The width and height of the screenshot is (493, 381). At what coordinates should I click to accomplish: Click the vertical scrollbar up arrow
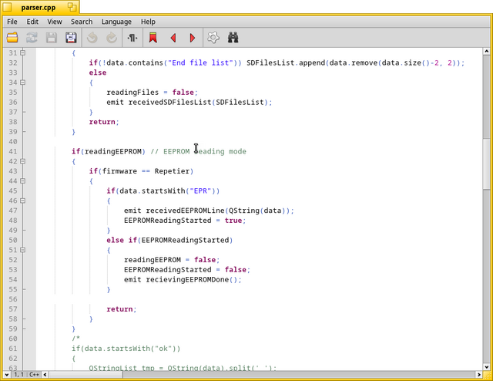tap(486, 52)
